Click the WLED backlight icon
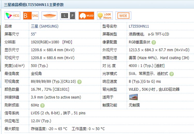Image resolution: width=194 pixels, height=134 pixels. coord(86,16)
